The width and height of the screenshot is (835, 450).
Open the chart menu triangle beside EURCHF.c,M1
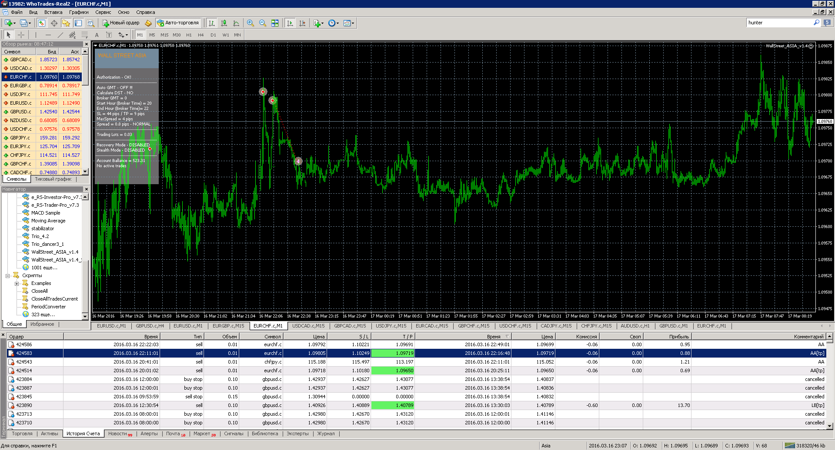[95, 45]
